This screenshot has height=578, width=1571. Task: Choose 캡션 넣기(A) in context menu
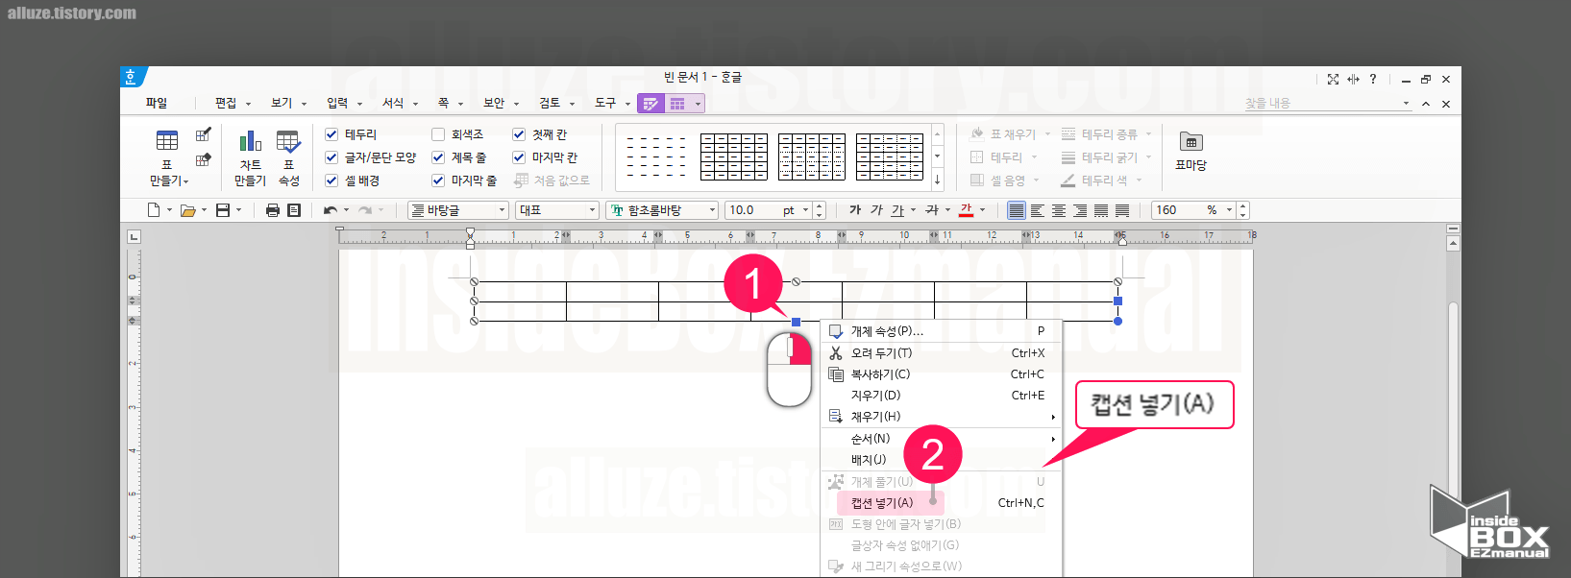942,503
